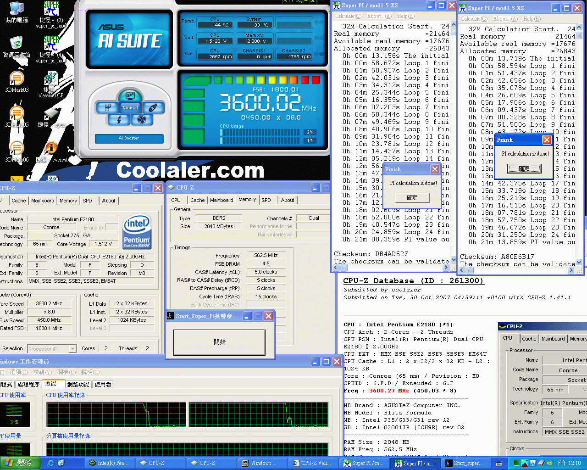Click the keyboard language bar icon in taskbar
Screen dimensions: 587x470
pyautogui.click(x=499, y=464)
